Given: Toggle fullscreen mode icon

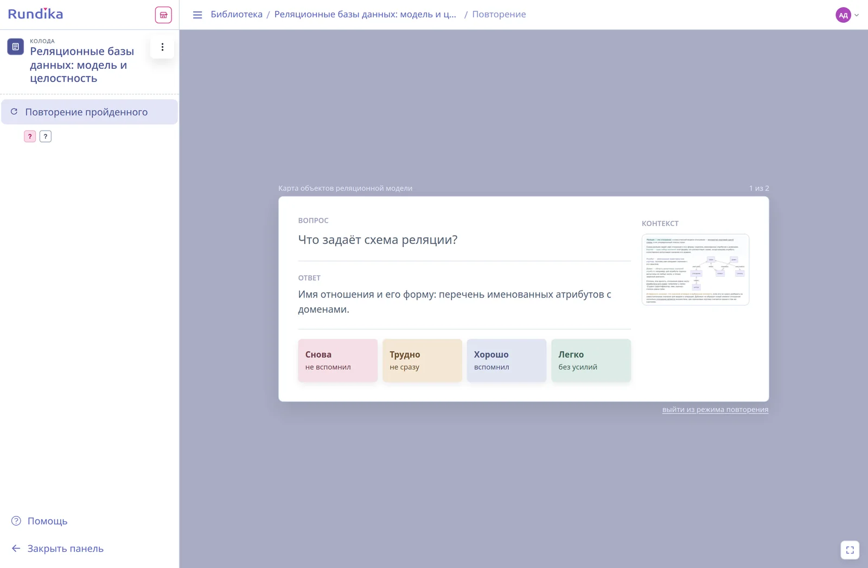Looking at the screenshot, I should pyautogui.click(x=850, y=550).
